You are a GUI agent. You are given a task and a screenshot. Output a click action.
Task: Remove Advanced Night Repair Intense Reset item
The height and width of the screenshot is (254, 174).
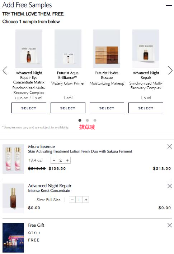tap(170, 186)
